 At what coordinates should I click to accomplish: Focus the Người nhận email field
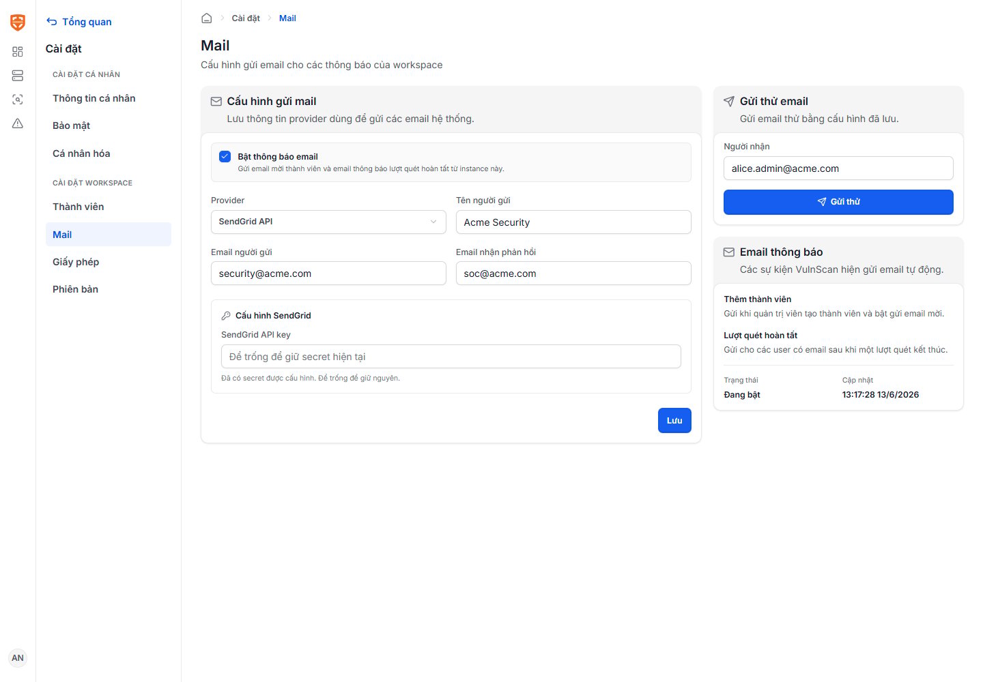click(838, 168)
